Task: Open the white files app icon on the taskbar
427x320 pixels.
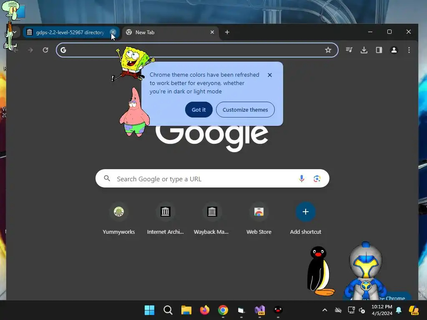Action: (x=241, y=310)
